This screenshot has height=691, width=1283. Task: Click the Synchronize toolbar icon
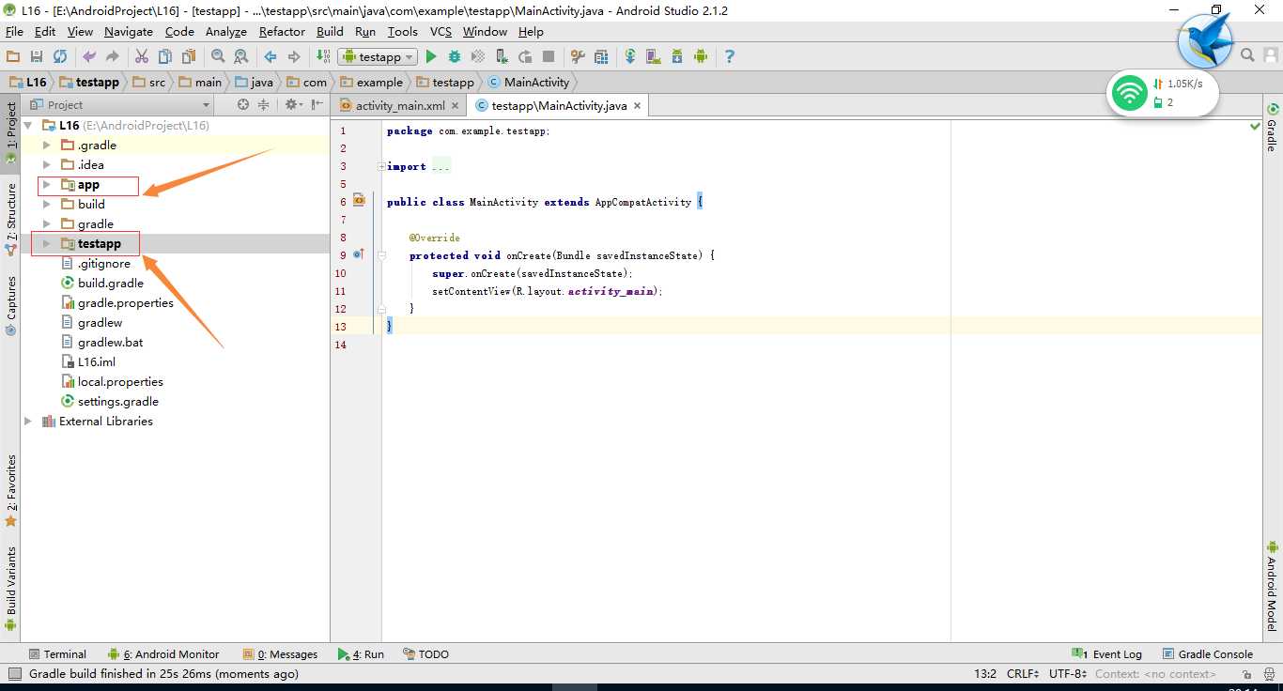pos(60,56)
